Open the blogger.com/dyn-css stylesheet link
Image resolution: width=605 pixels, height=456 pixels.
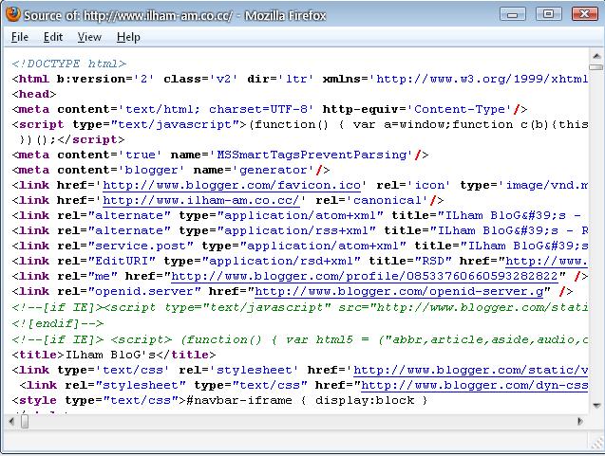(474, 385)
